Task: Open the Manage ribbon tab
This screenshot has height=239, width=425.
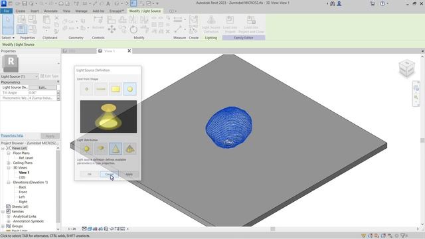Action: click(81, 11)
